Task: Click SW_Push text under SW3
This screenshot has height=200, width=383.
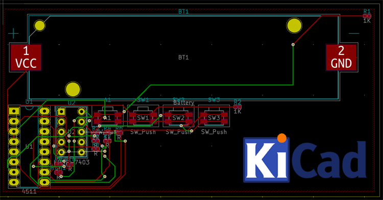Action: pyautogui.click(x=214, y=132)
